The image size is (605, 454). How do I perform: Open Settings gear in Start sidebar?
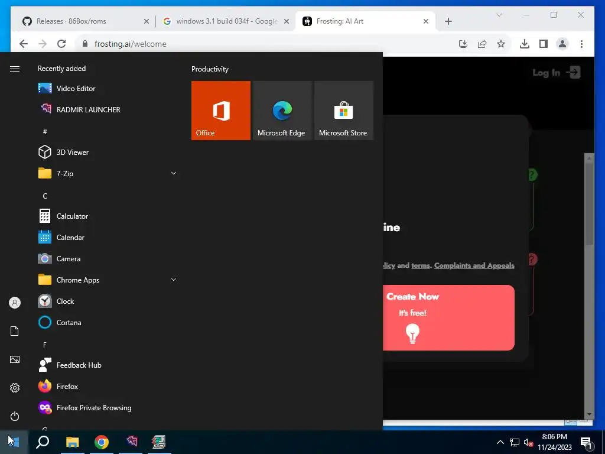click(15, 388)
